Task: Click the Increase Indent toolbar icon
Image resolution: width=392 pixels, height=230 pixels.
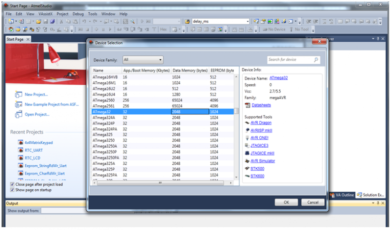Action: [x=316, y=22]
